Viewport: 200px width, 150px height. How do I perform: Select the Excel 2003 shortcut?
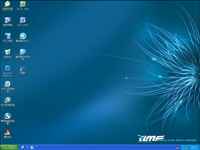point(23,5)
